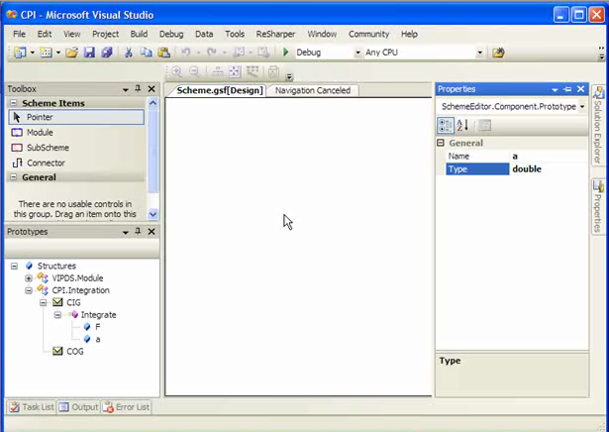The image size is (609, 432).
Task: Collapse the General category in Properties
Action: [441, 143]
